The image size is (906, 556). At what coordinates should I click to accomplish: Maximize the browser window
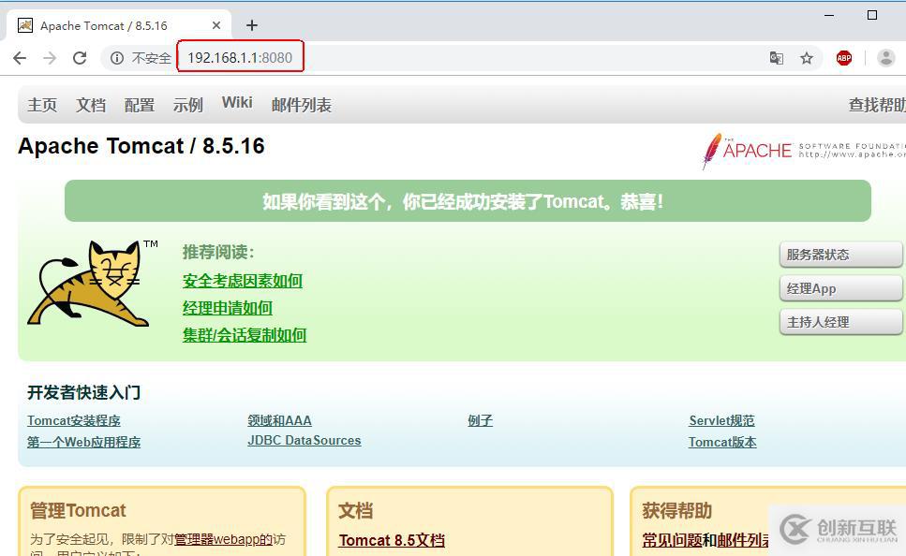tap(872, 15)
